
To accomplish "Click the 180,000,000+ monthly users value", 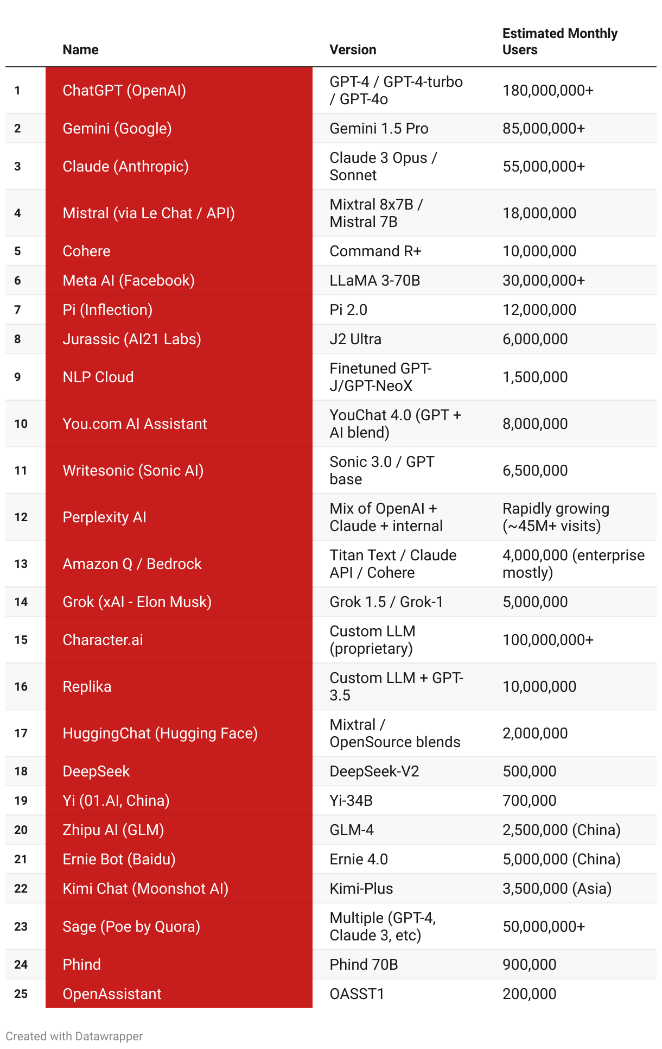I will [548, 91].
